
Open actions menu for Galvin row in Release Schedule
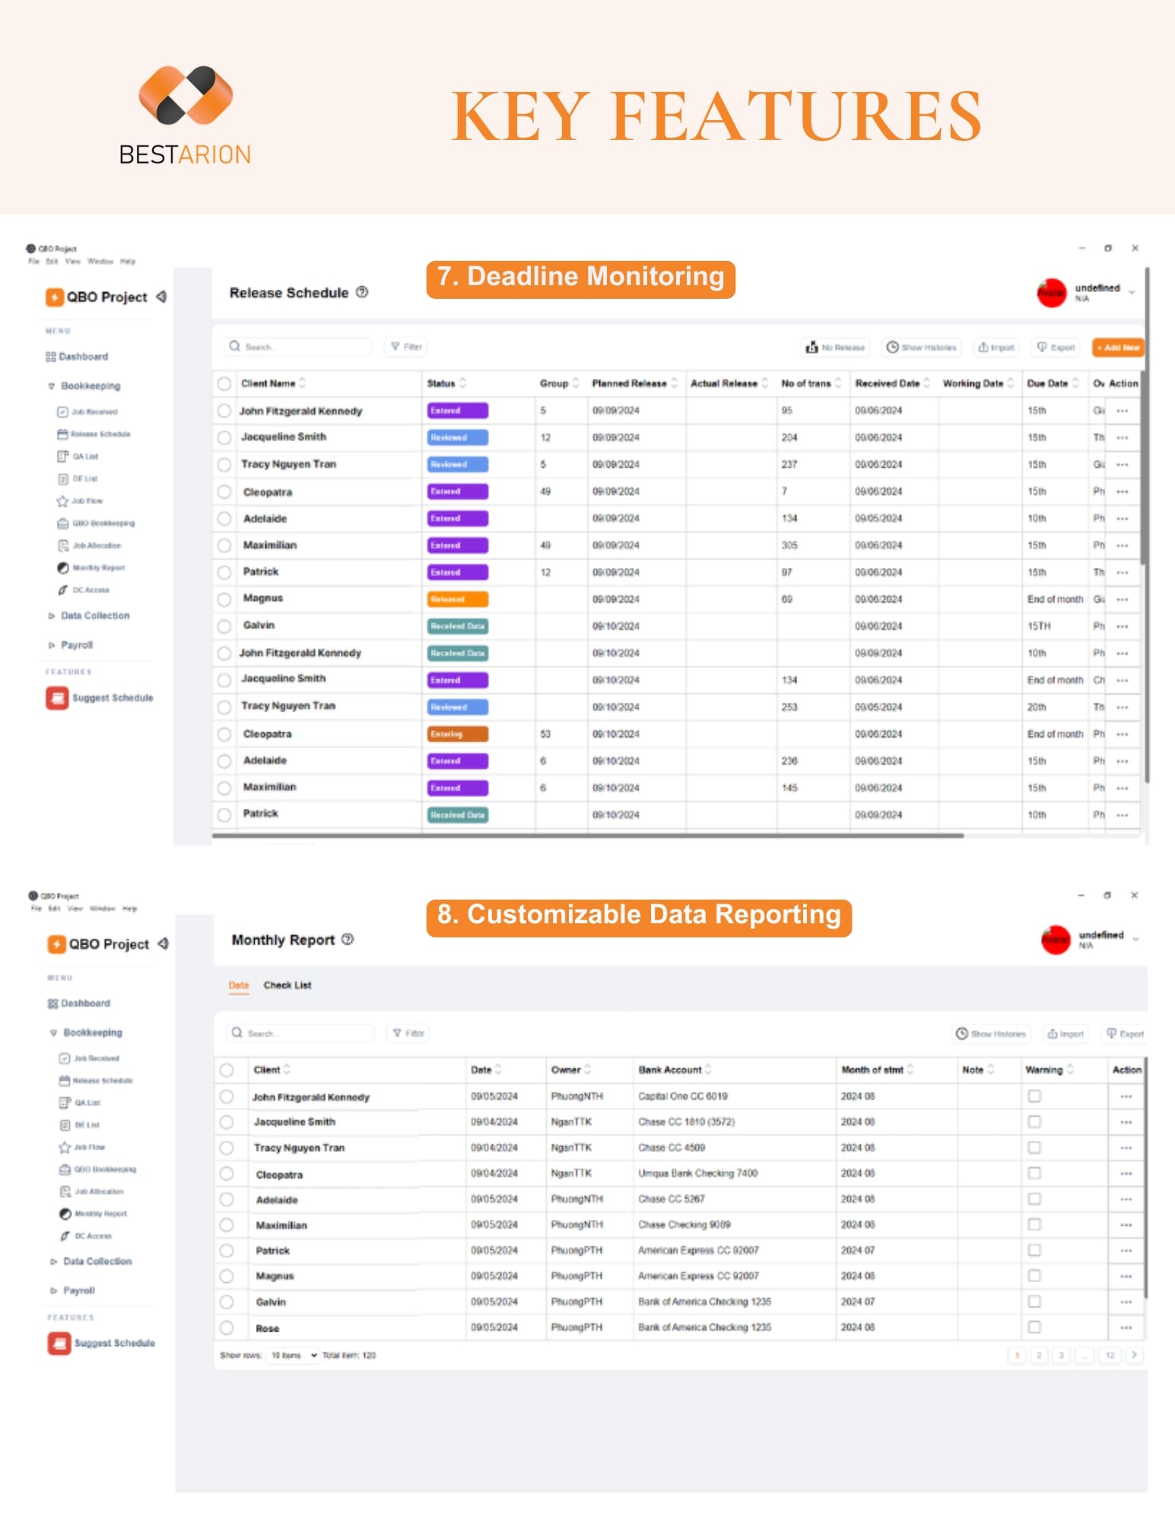point(1123,627)
